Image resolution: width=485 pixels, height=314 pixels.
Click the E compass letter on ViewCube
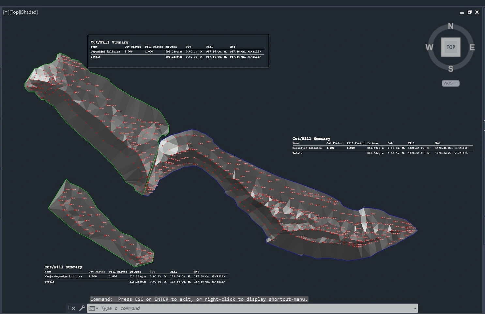tap(472, 47)
